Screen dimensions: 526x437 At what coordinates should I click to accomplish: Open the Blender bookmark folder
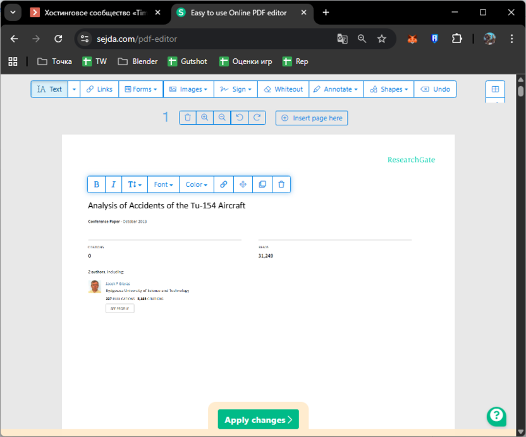(138, 61)
